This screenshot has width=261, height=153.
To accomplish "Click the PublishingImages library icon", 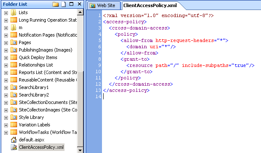I will tap(13, 50).
